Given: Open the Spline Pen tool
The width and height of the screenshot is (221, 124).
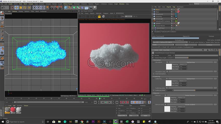Looking at the screenshot, I should coord(70,8).
